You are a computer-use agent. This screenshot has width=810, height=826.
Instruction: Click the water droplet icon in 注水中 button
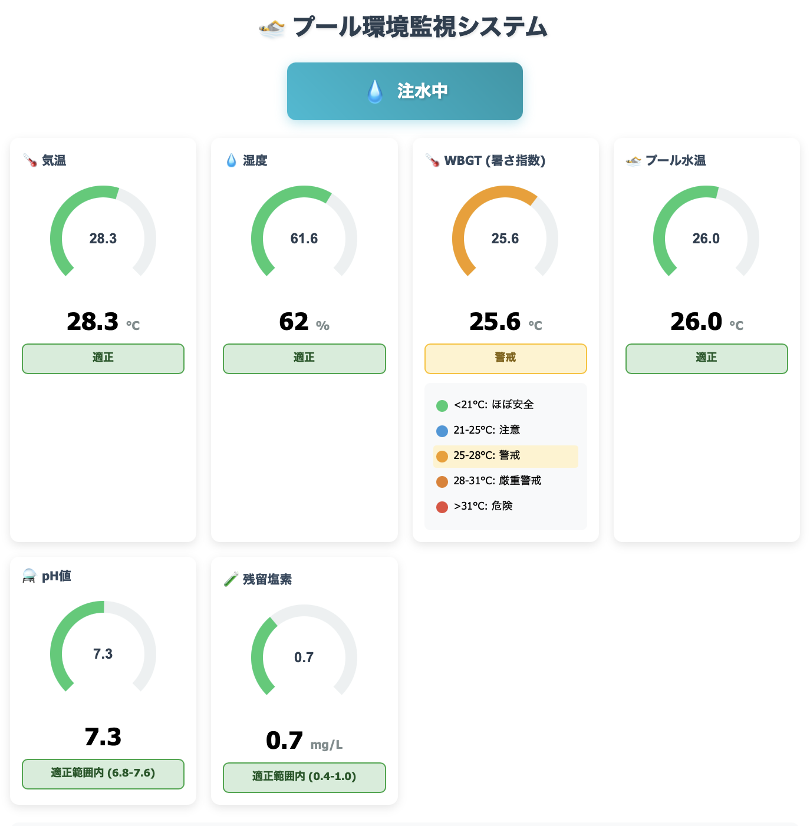[375, 92]
